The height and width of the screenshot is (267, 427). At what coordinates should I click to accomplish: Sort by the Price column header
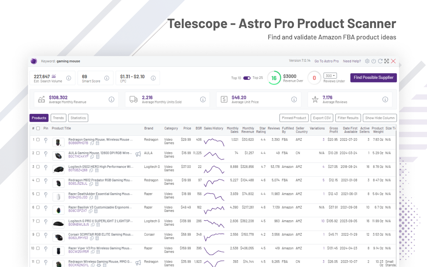click(187, 128)
